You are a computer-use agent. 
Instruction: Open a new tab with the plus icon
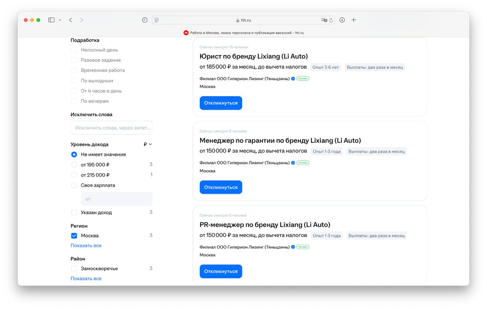353,20
